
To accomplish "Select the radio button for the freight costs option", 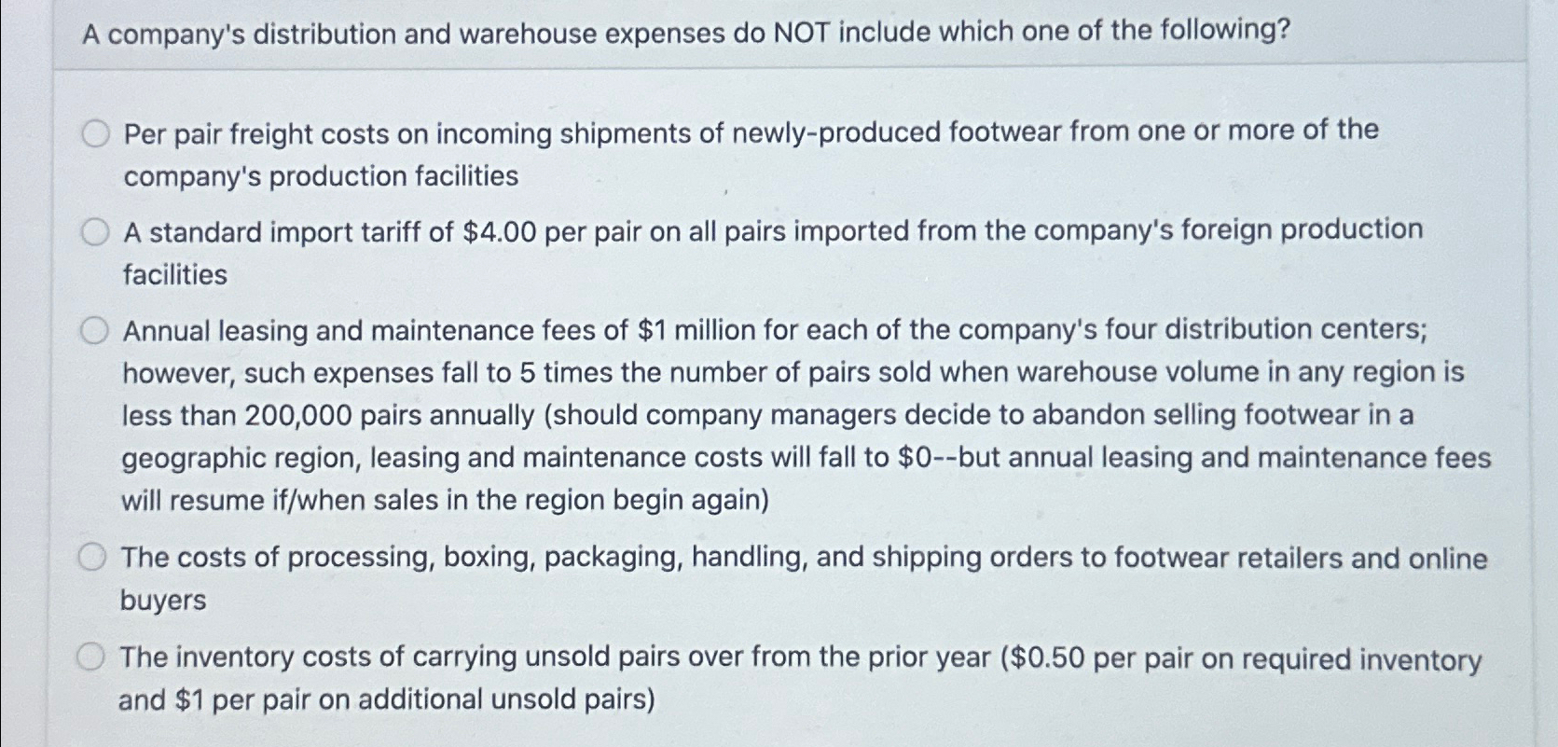I will coord(94,134).
